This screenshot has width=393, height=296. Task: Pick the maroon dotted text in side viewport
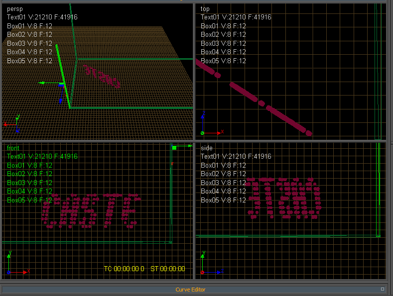pos(283,198)
